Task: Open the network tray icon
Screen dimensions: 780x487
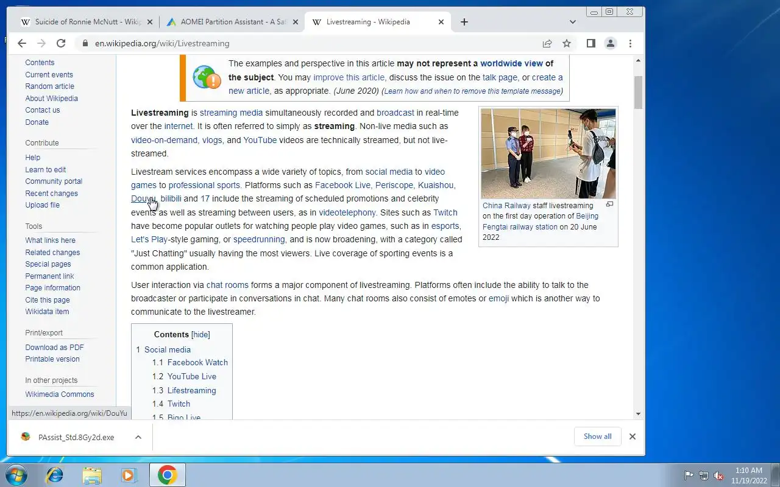Action: click(x=704, y=475)
